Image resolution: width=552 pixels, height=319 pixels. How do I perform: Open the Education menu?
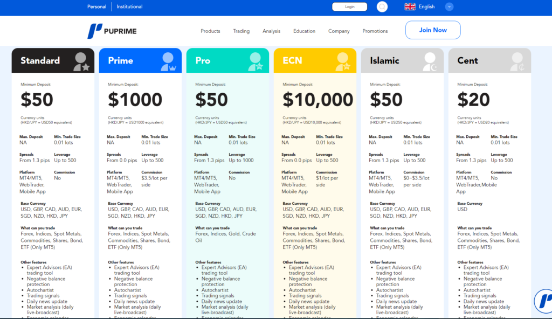pyautogui.click(x=304, y=31)
